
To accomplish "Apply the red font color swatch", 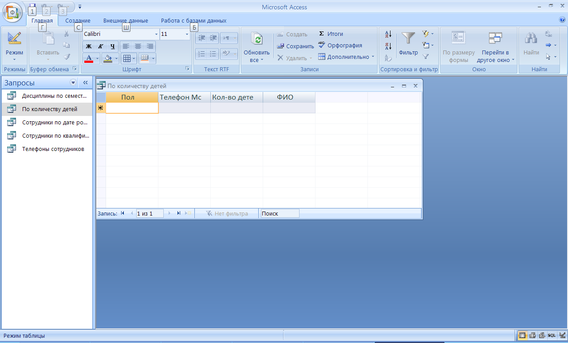I will [x=89, y=58].
